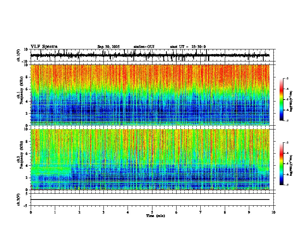Viewport: 308px width, 238px height.
Task: Click the 'Time (min)' axis label
Action: (x=156, y=216)
